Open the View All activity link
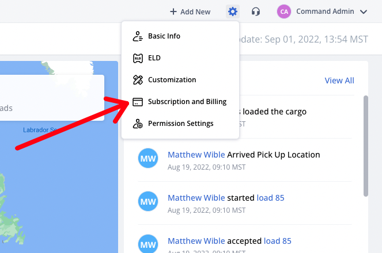This screenshot has width=382, height=253. tap(339, 80)
